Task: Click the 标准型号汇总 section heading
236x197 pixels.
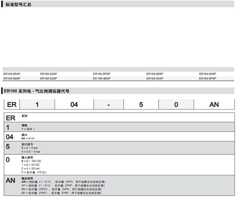Action: pos(18,4)
